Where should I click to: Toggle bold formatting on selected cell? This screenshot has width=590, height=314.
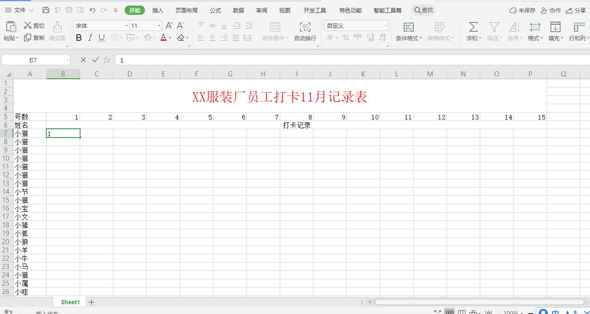point(78,38)
